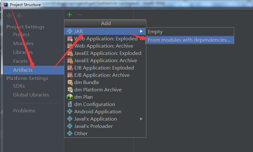Pick JavaEE Application: Archive entry
The height and width of the screenshot is (152, 253).
click(x=105, y=60)
